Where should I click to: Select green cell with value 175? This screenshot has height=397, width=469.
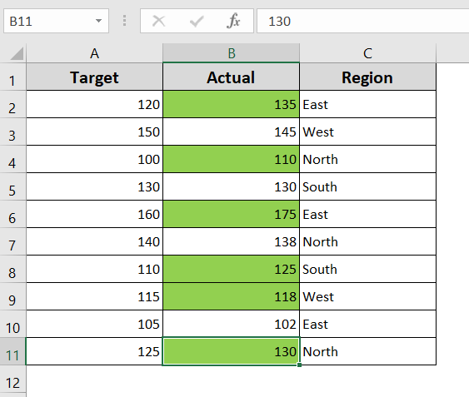tap(232, 215)
